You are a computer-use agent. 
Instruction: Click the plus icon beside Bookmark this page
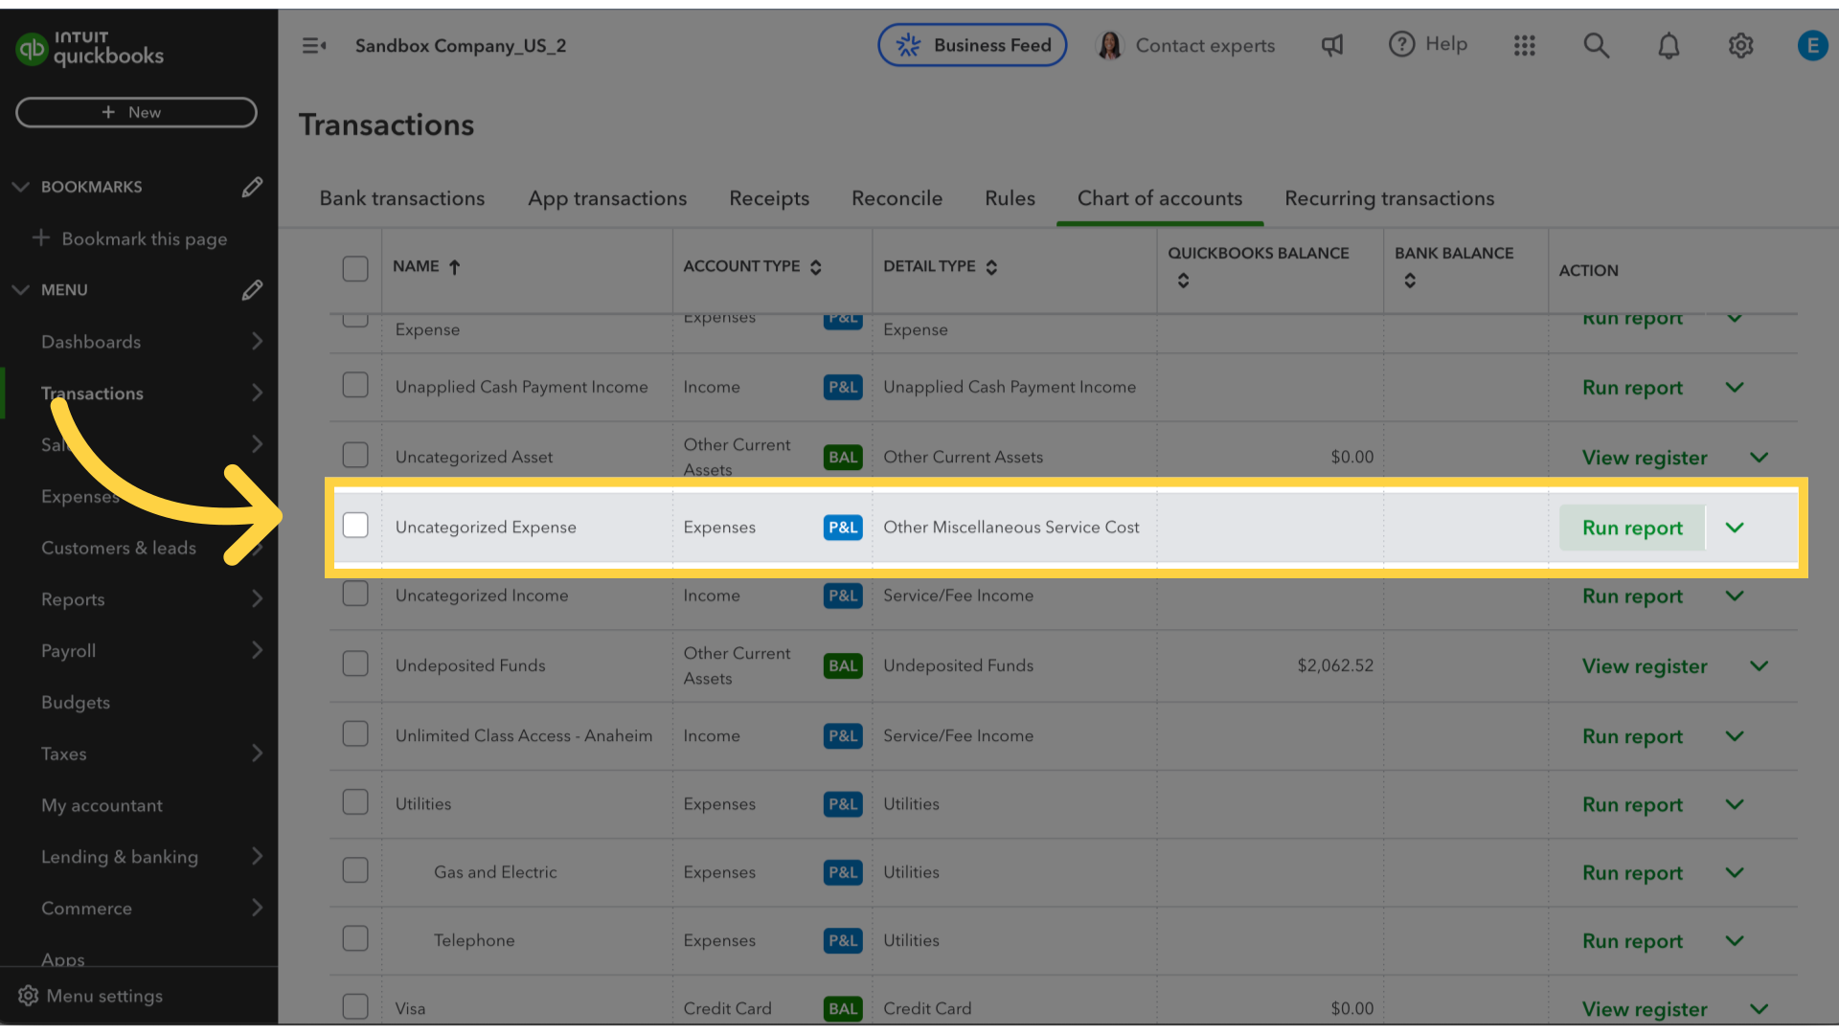coord(40,237)
